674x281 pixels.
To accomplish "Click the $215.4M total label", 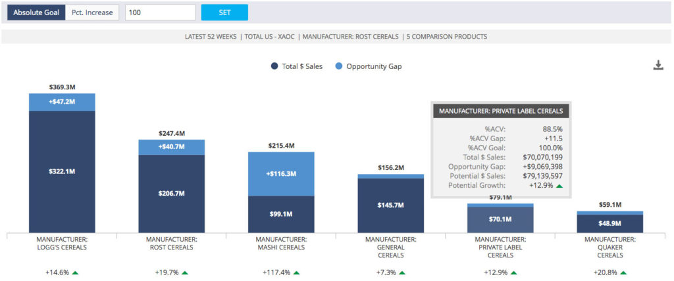I will click(x=281, y=146).
